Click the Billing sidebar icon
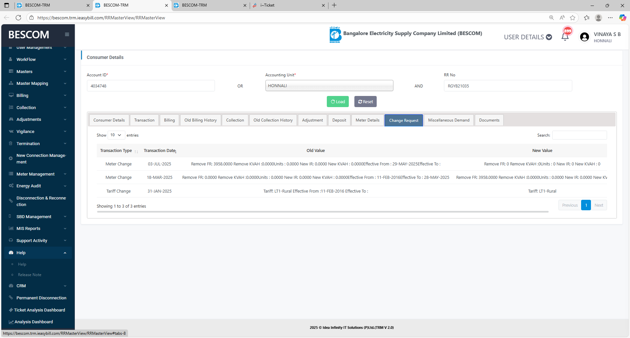630x338 pixels. click(11, 95)
